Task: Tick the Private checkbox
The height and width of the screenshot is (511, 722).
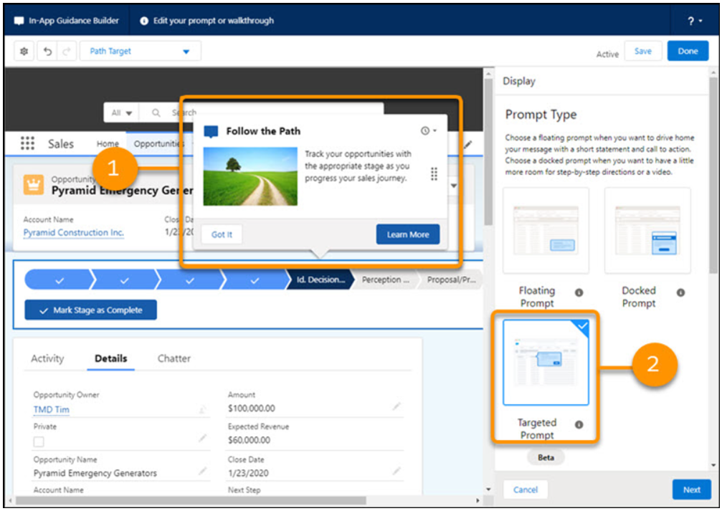Action: pos(39,441)
